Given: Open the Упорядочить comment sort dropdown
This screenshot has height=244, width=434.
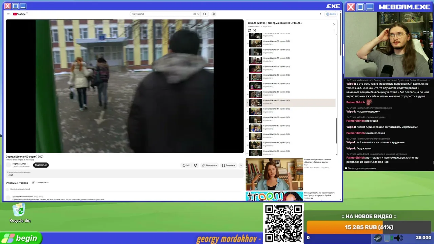Looking at the screenshot, I should [x=40, y=183].
